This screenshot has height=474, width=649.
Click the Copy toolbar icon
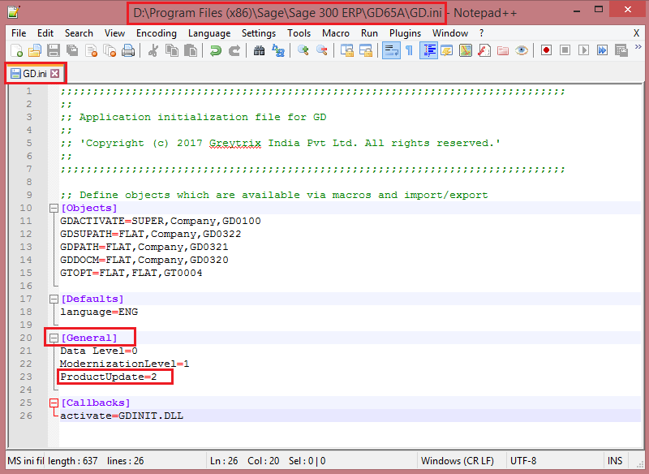click(172, 50)
